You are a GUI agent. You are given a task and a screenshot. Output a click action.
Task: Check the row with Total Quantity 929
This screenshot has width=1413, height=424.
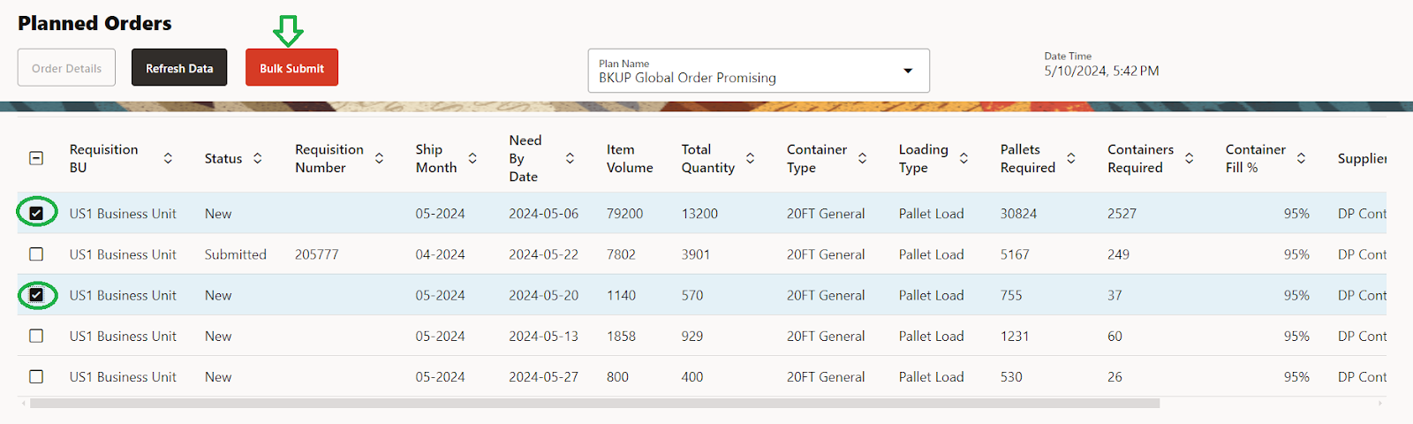(x=36, y=336)
